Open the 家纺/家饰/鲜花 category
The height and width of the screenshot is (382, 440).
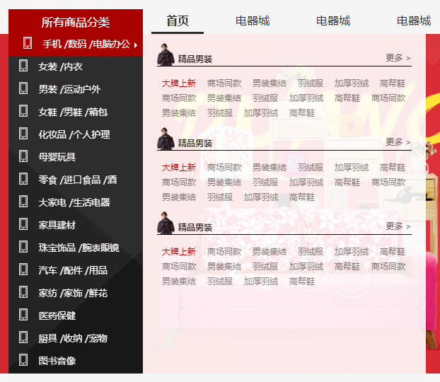(x=73, y=293)
